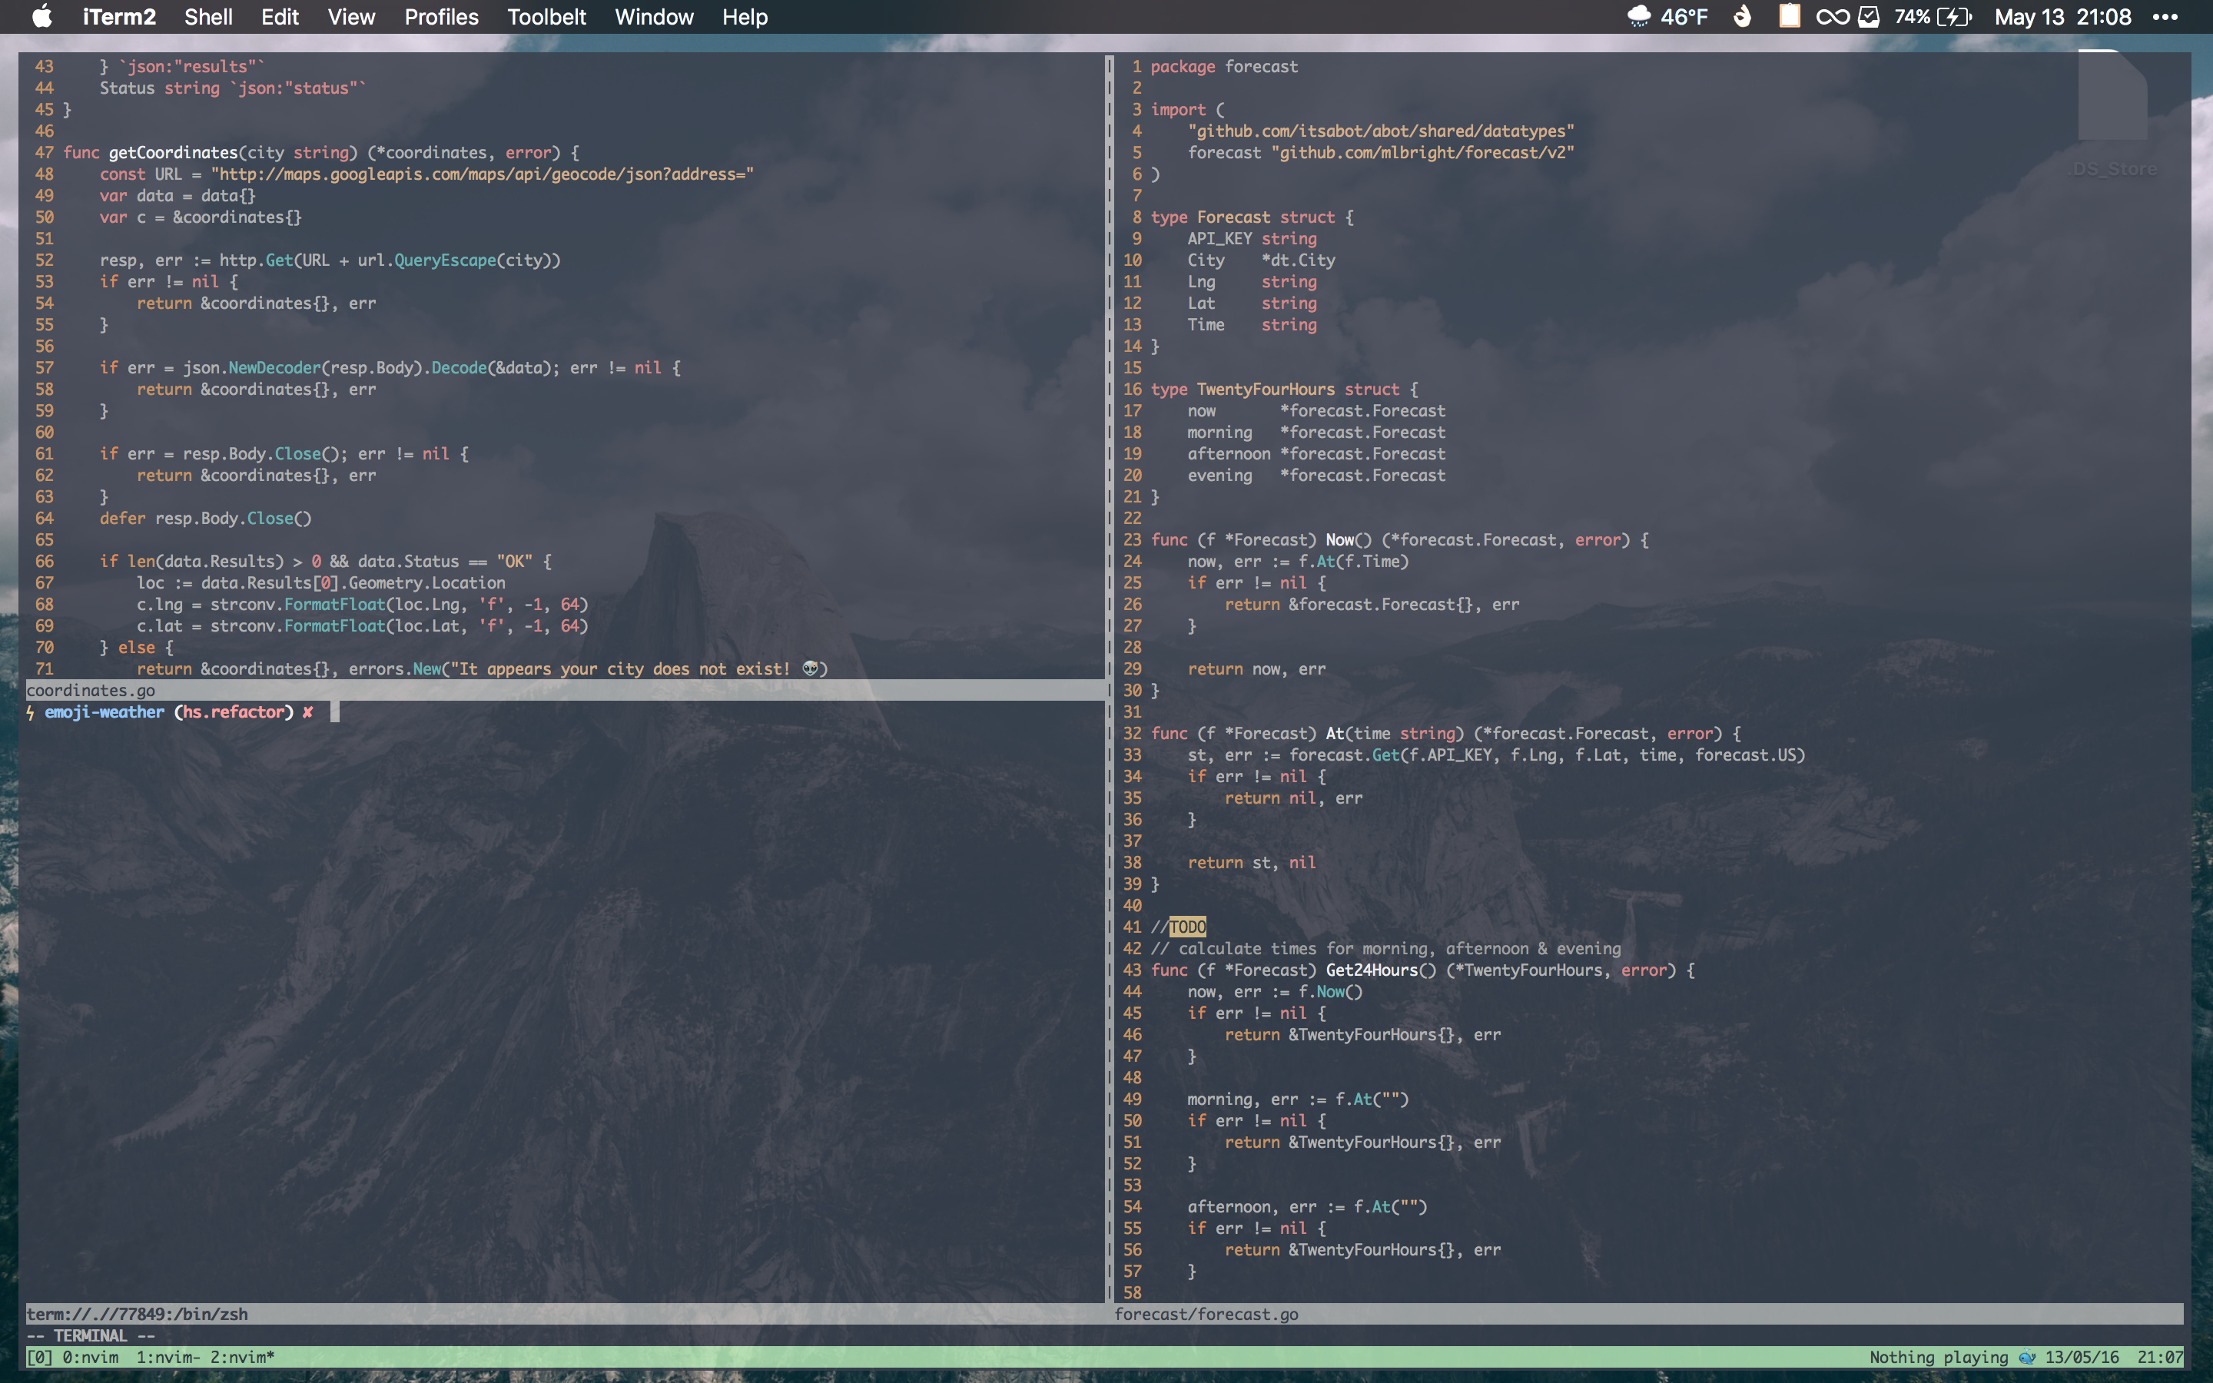Open the three-dot overflow menu icon
Screen dimensions: 2213x1383
pyautogui.click(x=2165, y=16)
